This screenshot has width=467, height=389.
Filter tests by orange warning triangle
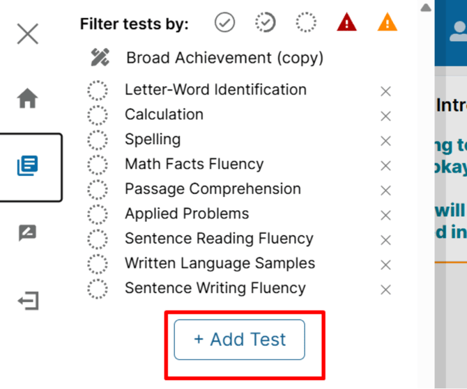pyautogui.click(x=387, y=22)
